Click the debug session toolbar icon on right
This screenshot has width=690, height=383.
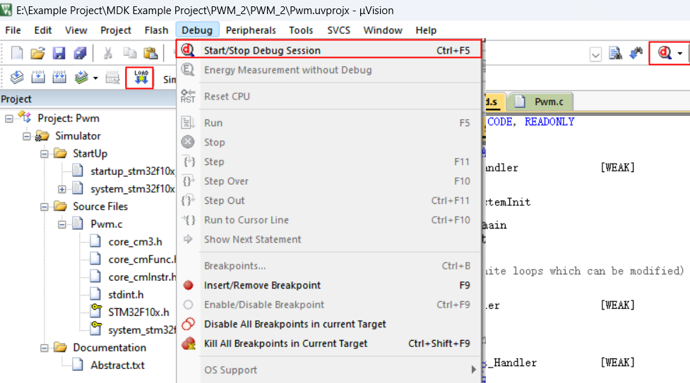point(664,53)
